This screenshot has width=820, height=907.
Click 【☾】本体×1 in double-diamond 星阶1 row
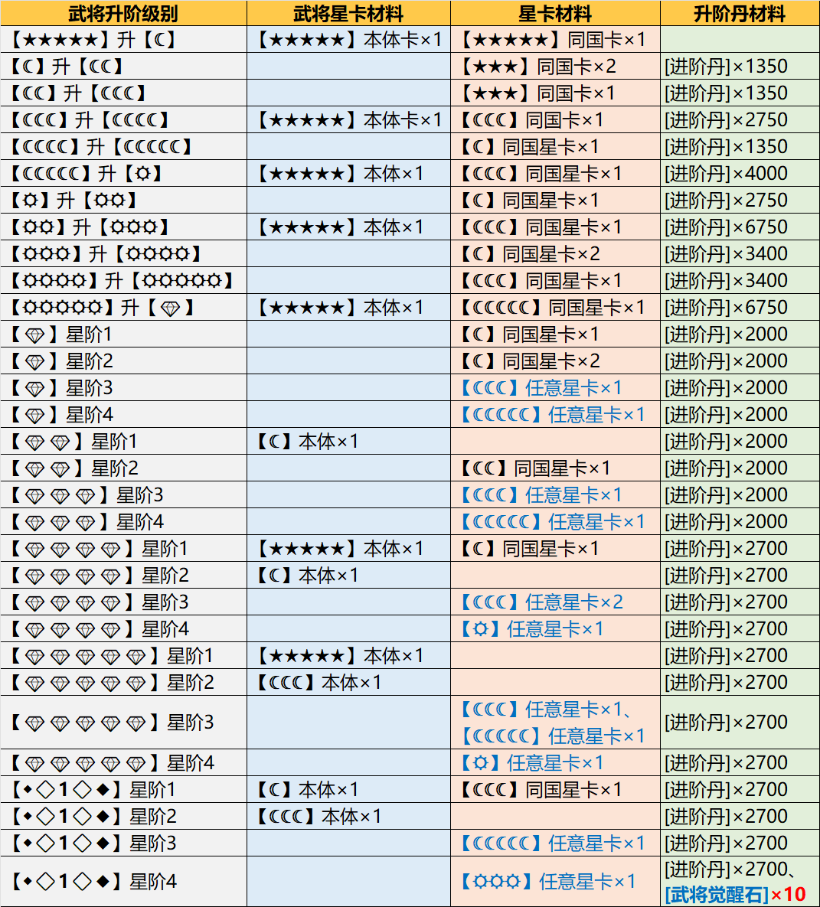coord(348,442)
